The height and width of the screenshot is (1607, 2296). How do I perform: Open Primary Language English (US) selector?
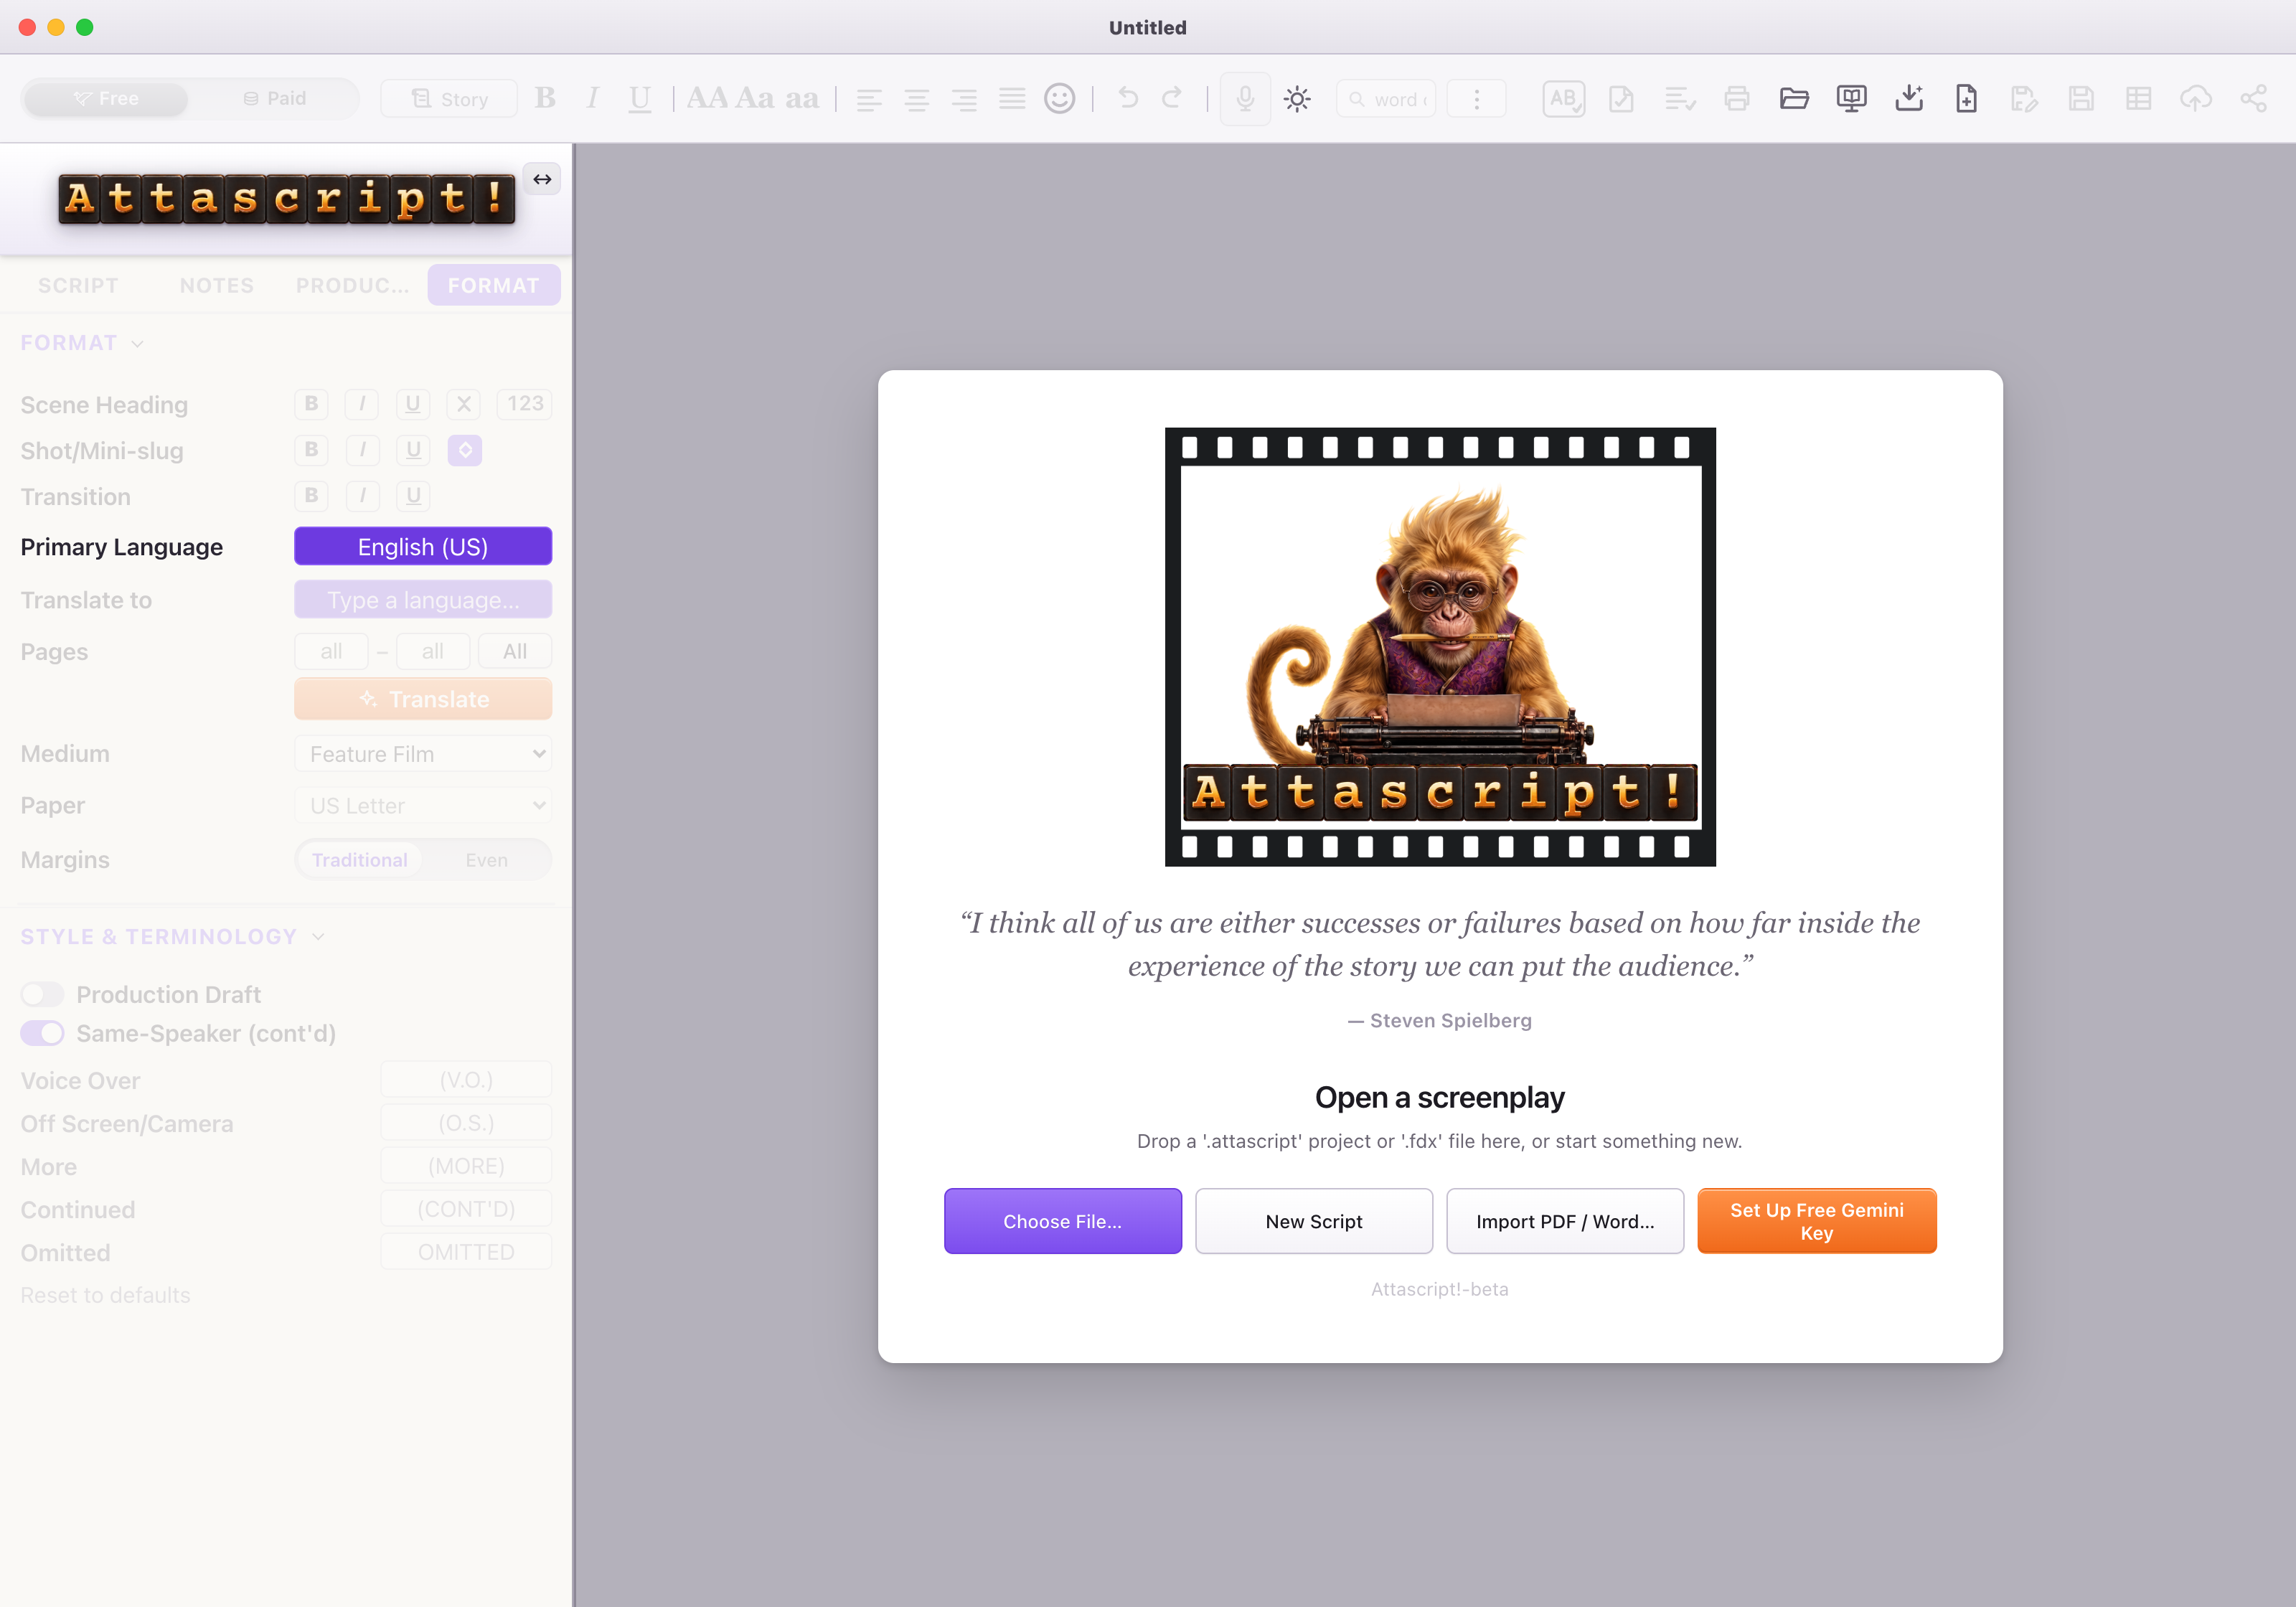[x=423, y=547]
